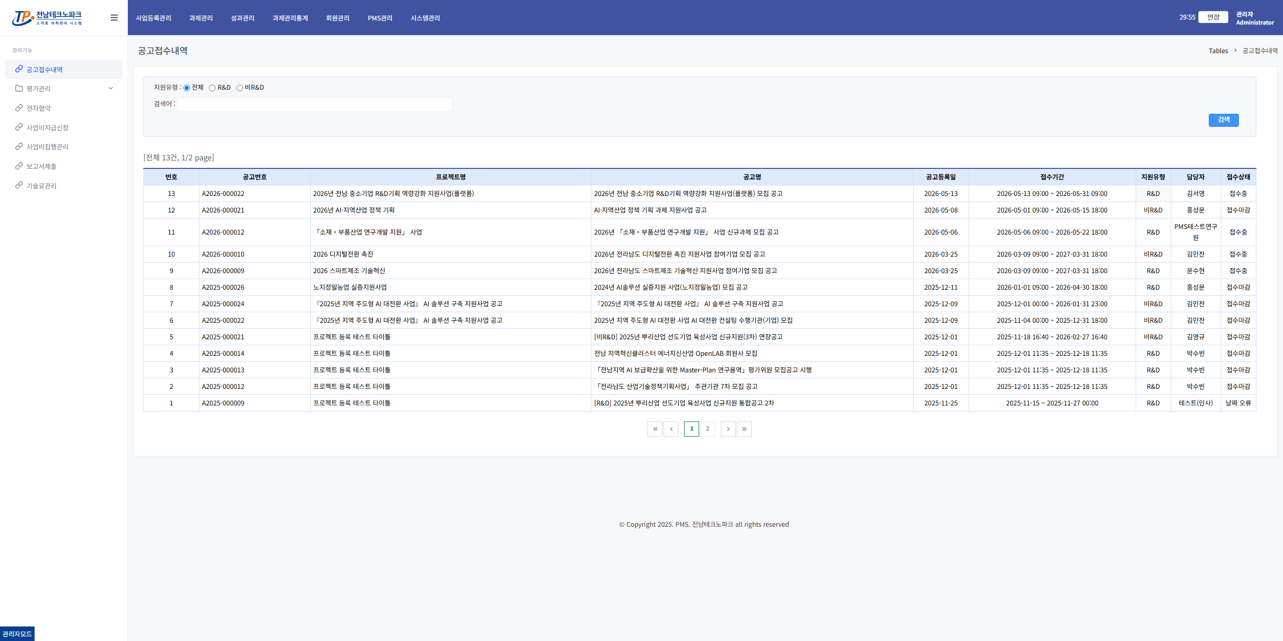Click the 전남테크노파크 logo
This screenshot has width=1283, height=641.
click(47, 18)
